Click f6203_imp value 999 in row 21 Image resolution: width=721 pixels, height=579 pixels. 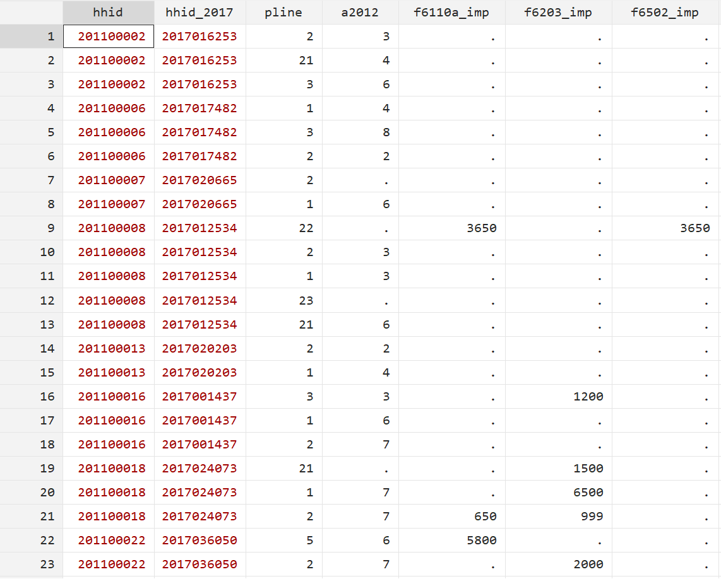558,516
